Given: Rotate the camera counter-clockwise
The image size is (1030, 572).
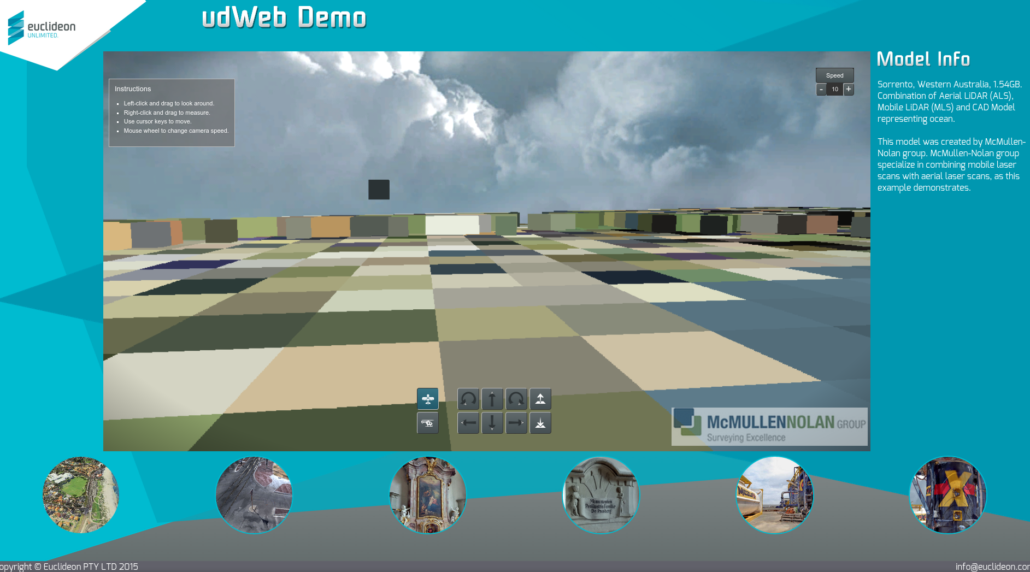Looking at the screenshot, I should [x=468, y=399].
